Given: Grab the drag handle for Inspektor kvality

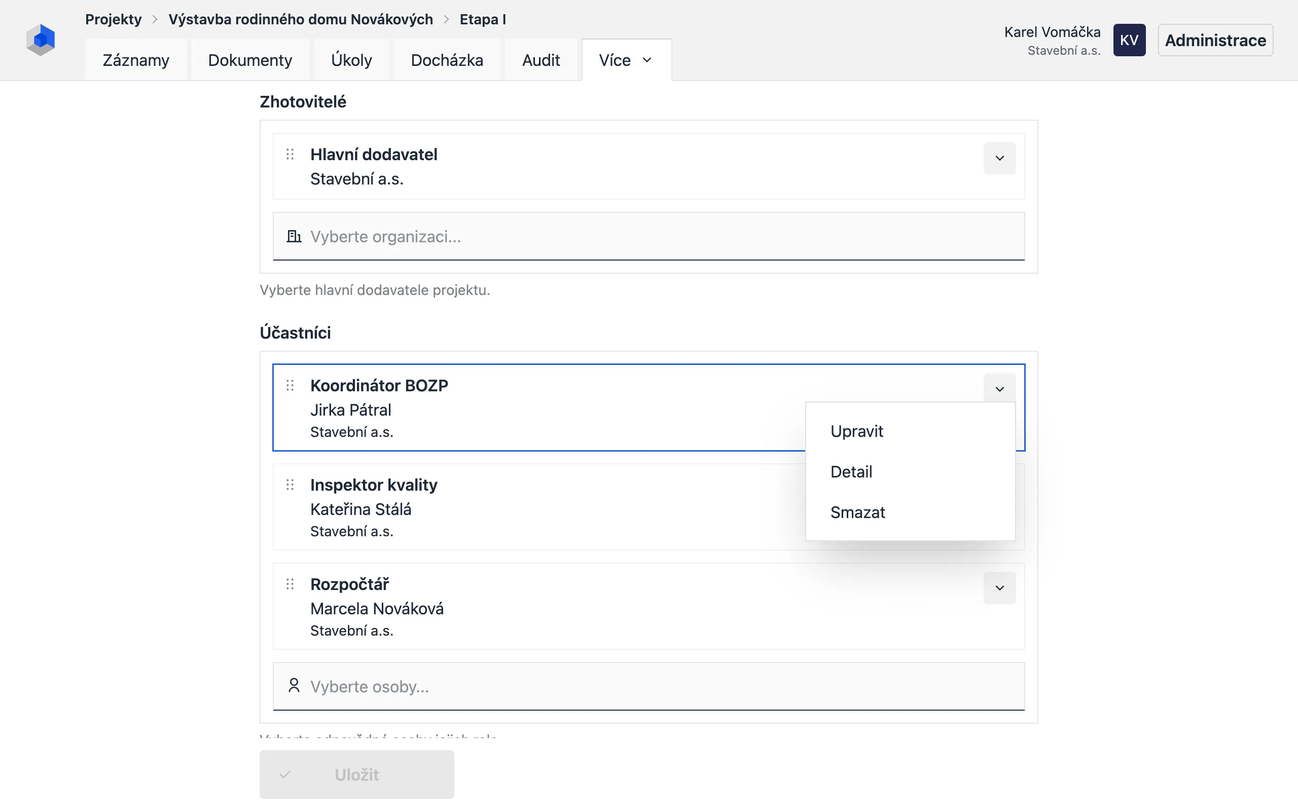Looking at the screenshot, I should (290, 485).
